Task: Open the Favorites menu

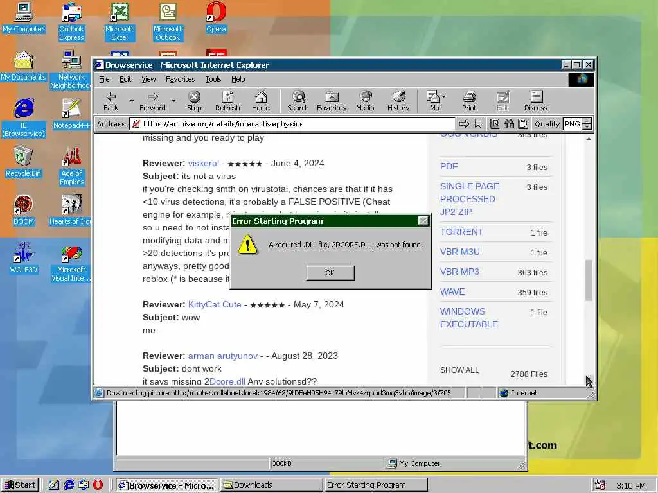Action: (x=180, y=79)
